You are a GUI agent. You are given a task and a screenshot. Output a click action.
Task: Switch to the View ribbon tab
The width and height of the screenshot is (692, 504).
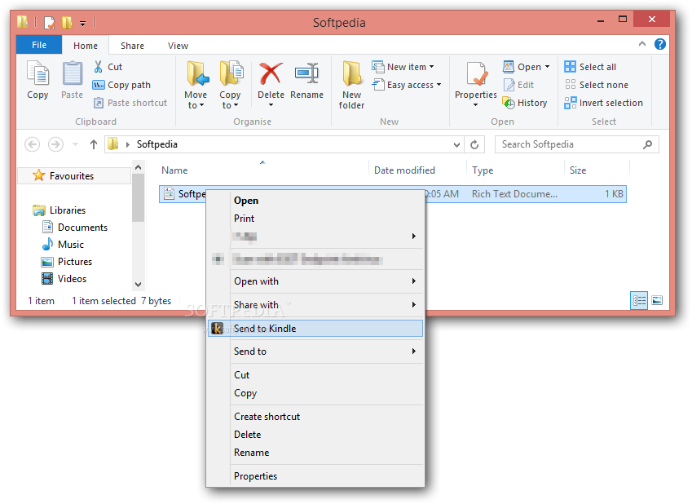point(178,46)
